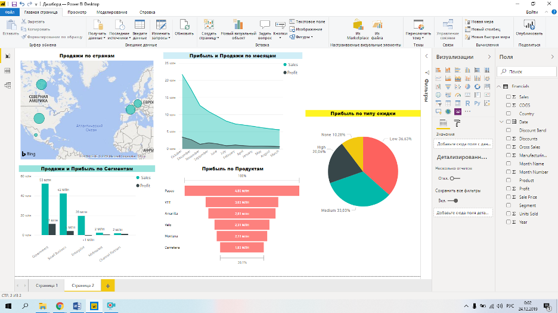Viewport: 558px width, 313px height.
Task: Toggle Сохранить все фильтры switch
Action: [x=453, y=201]
